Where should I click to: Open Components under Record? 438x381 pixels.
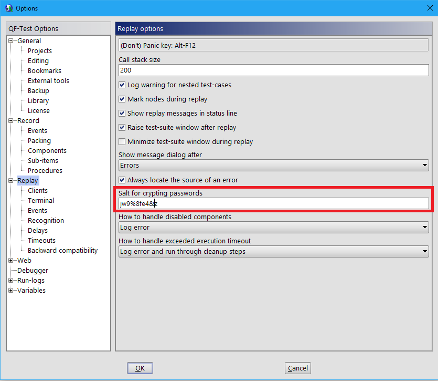coord(47,151)
